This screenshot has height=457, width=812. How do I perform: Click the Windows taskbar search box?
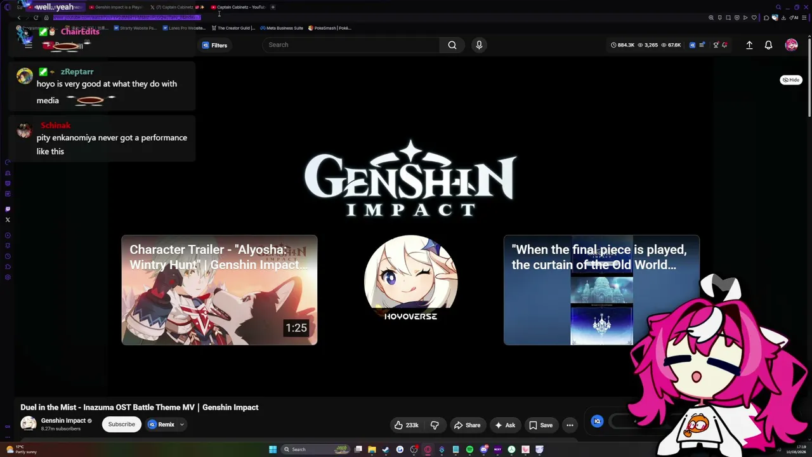click(x=315, y=449)
